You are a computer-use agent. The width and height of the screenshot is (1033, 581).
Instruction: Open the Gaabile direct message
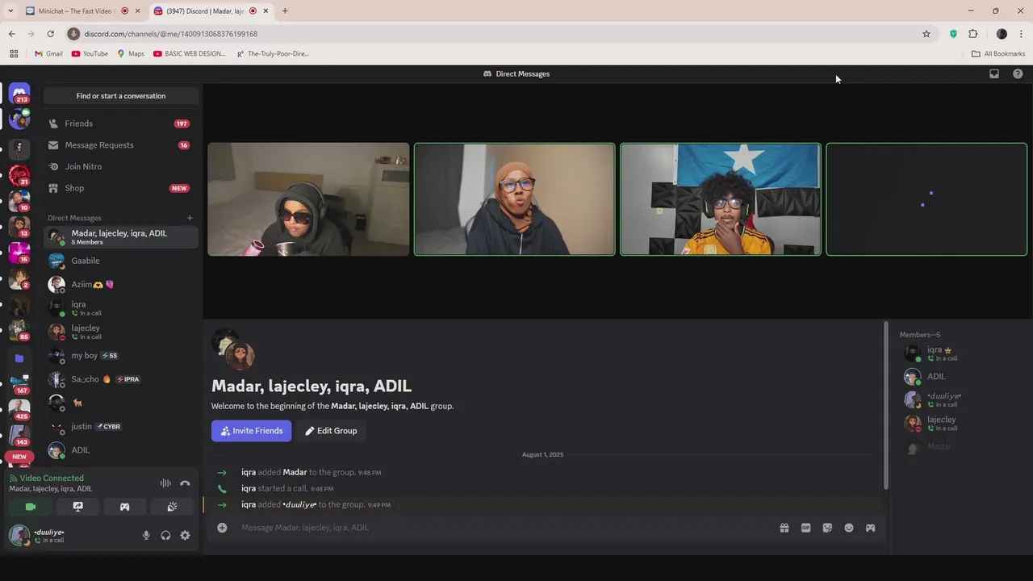(x=121, y=261)
